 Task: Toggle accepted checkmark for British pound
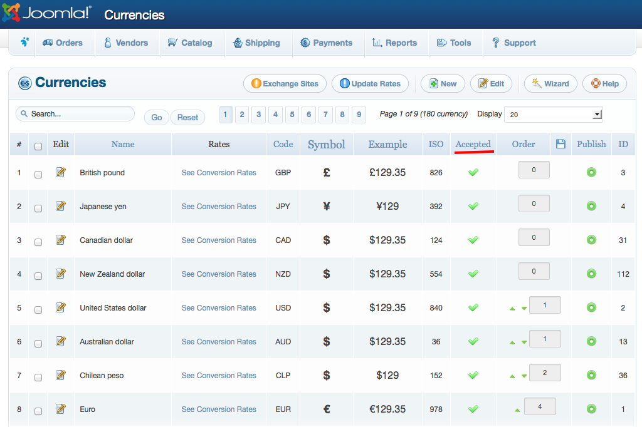click(473, 172)
